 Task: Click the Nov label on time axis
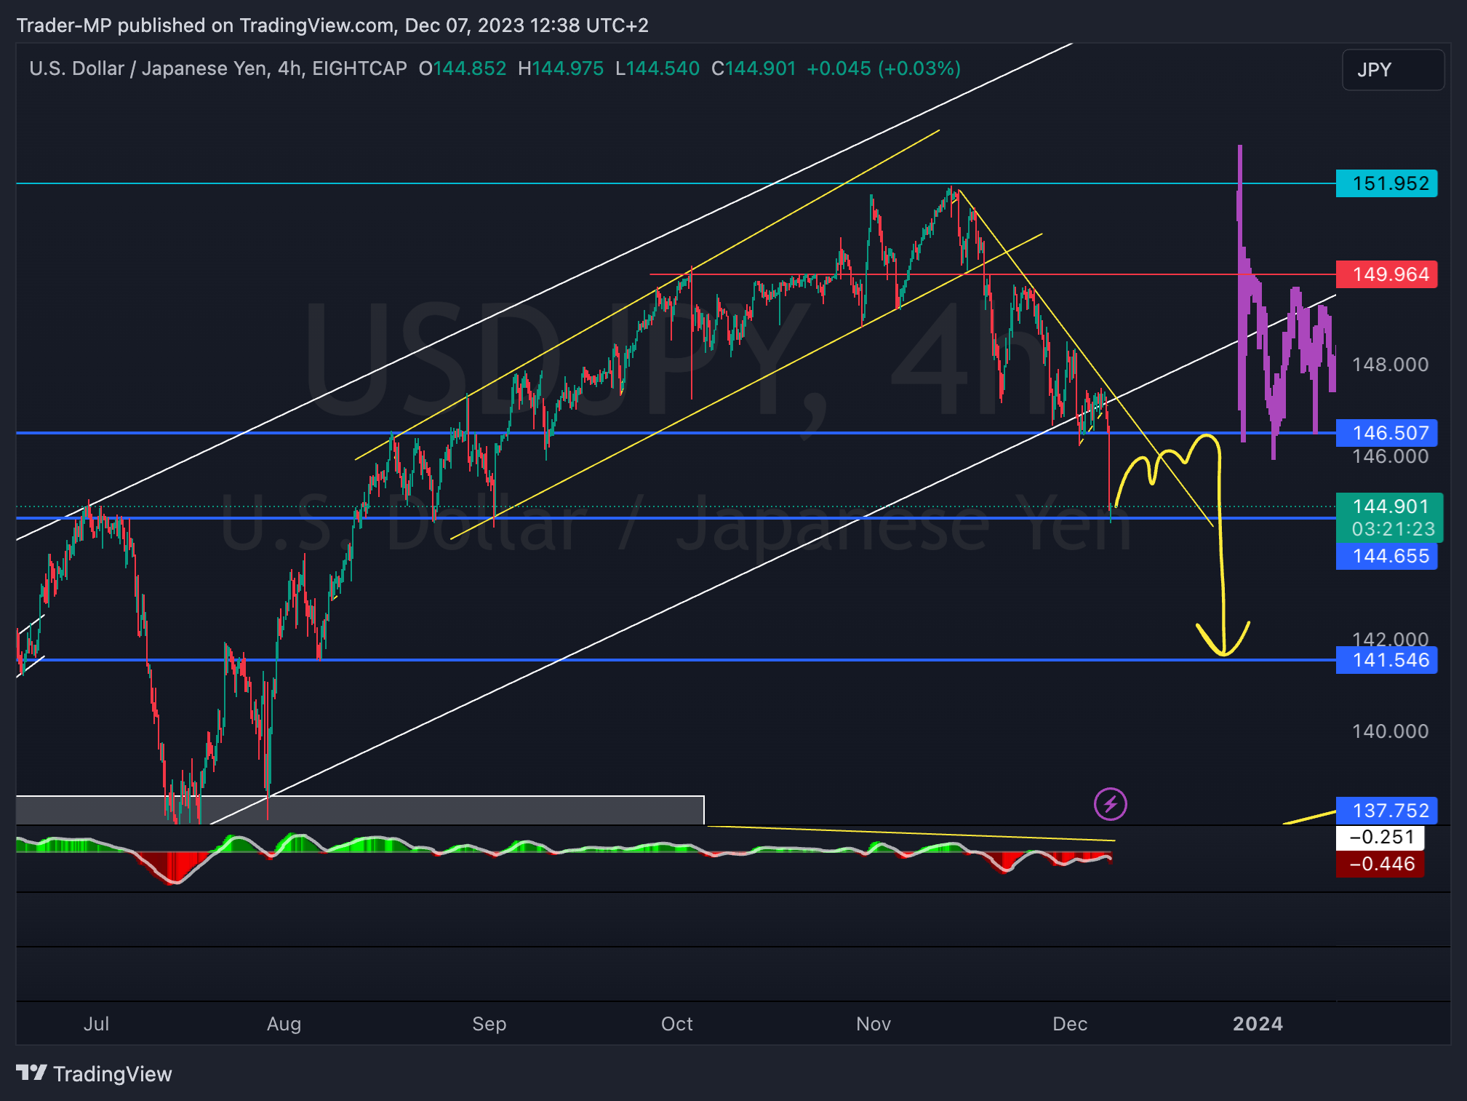point(874,1024)
